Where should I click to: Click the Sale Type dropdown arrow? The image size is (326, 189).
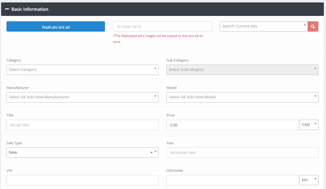pos(155,152)
